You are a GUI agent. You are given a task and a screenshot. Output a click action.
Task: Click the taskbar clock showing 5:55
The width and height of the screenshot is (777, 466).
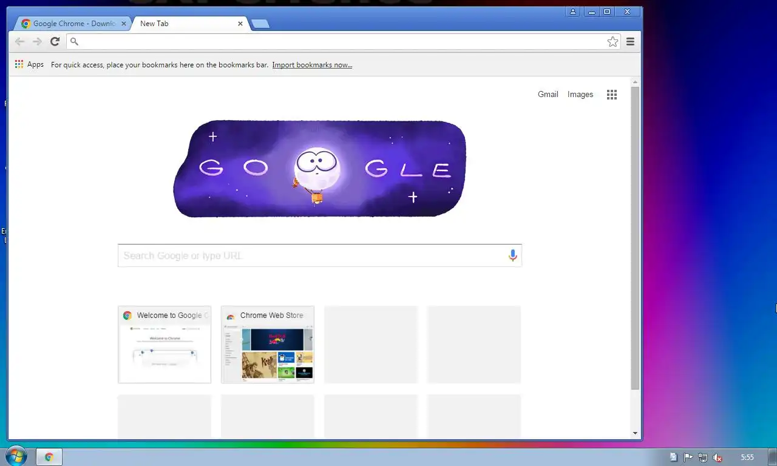pyautogui.click(x=747, y=458)
